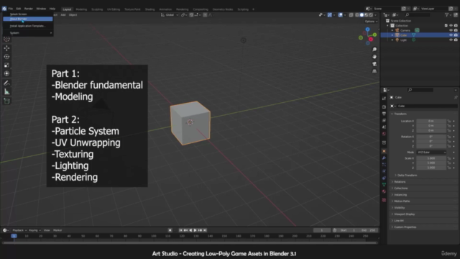460x259 pixels.
Task: Switch perspective/orthographic grid icon
Action: tap(374, 71)
